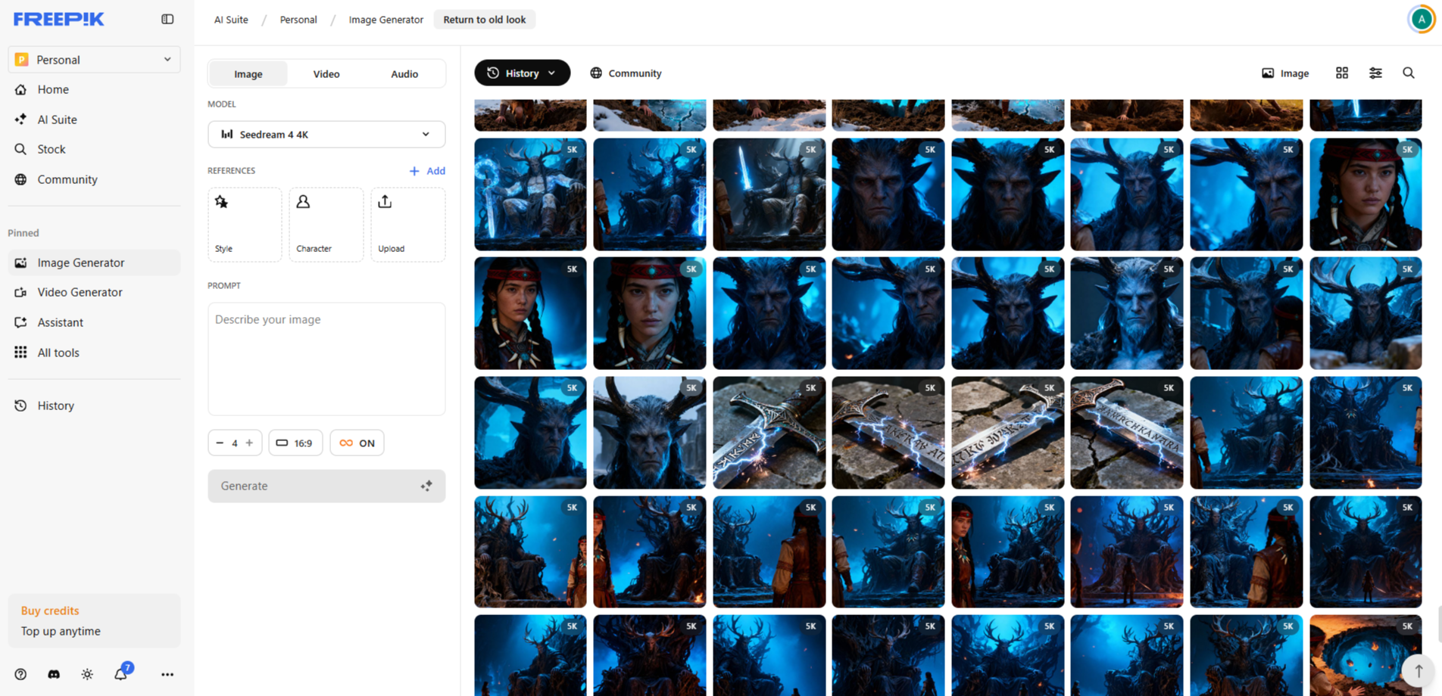Increase the image count with plus

[x=249, y=443]
